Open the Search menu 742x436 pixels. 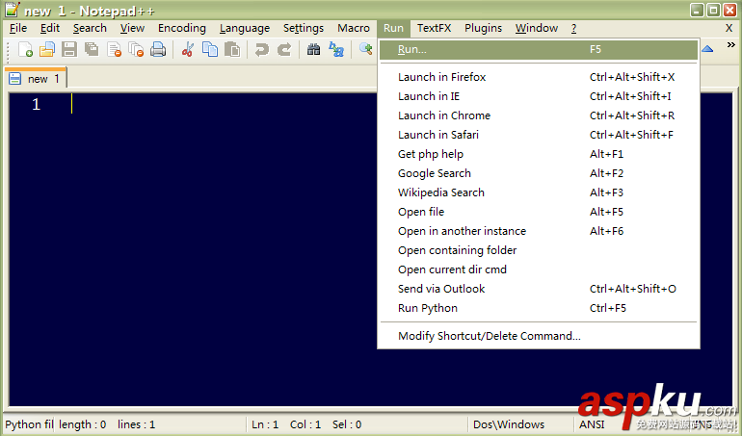tap(90, 28)
